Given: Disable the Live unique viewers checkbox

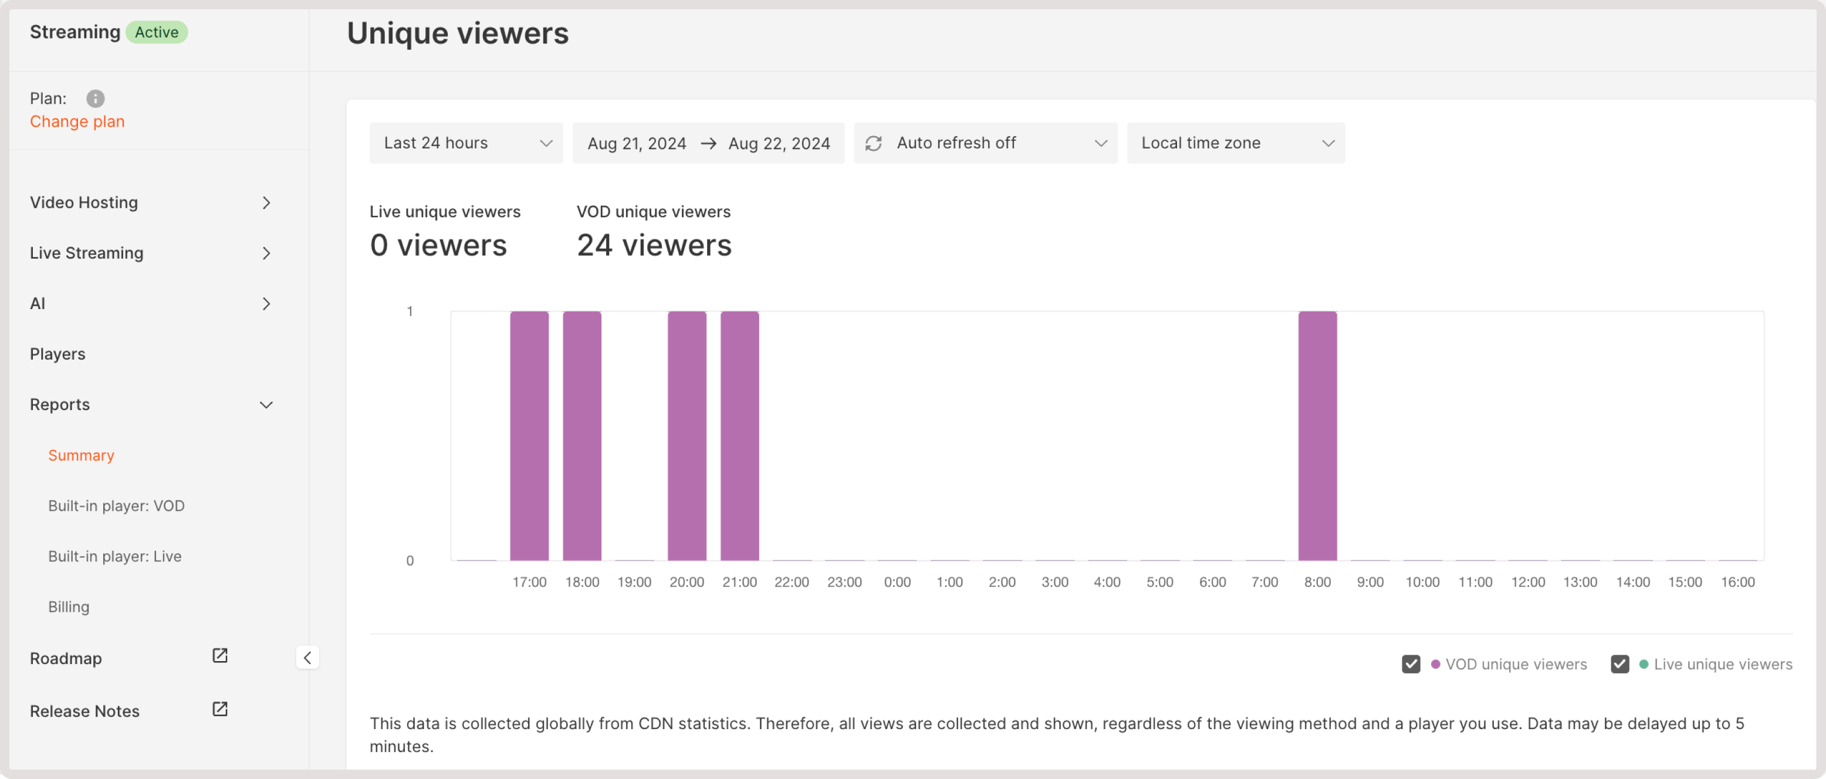Looking at the screenshot, I should click(x=1619, y=664).
